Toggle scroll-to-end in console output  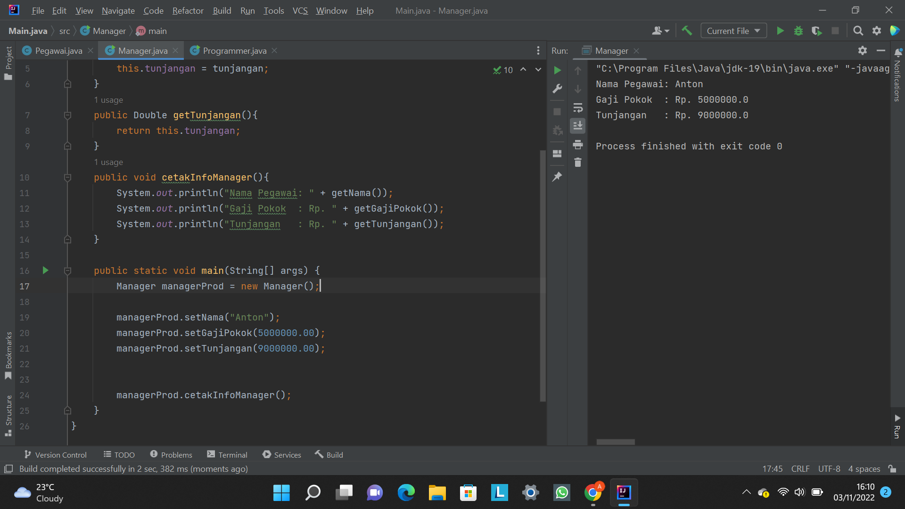[x=578, y=125]
